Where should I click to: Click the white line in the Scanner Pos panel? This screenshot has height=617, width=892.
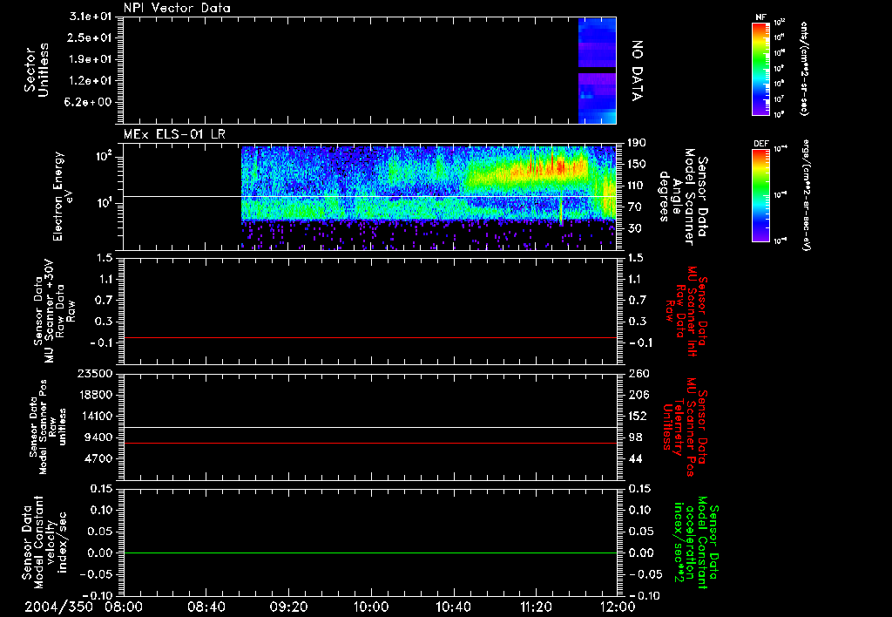369,427
